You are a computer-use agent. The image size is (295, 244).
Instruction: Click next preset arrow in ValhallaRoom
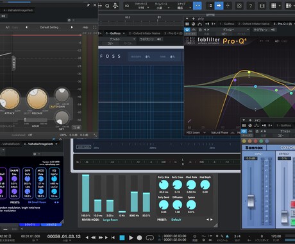pyautogui.click(x=212, y=220)
